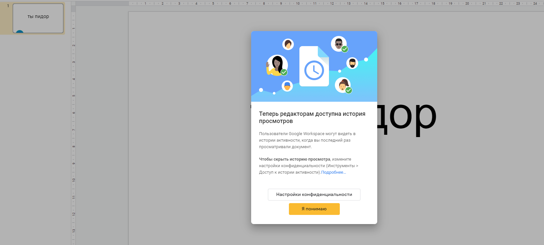Click the blue cap avatar
Screen dimensions: 544x245
[287, 86]
